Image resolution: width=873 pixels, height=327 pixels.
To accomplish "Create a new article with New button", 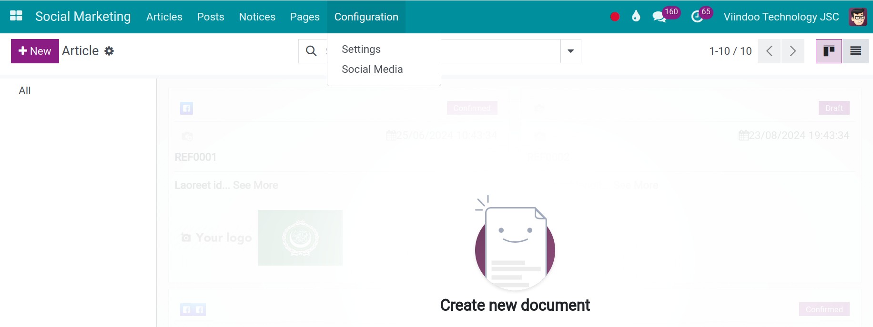I will (x=35, y=51).
